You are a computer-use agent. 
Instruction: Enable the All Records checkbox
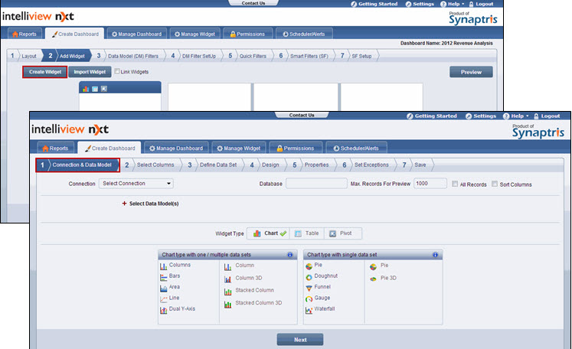pos(455,184)
